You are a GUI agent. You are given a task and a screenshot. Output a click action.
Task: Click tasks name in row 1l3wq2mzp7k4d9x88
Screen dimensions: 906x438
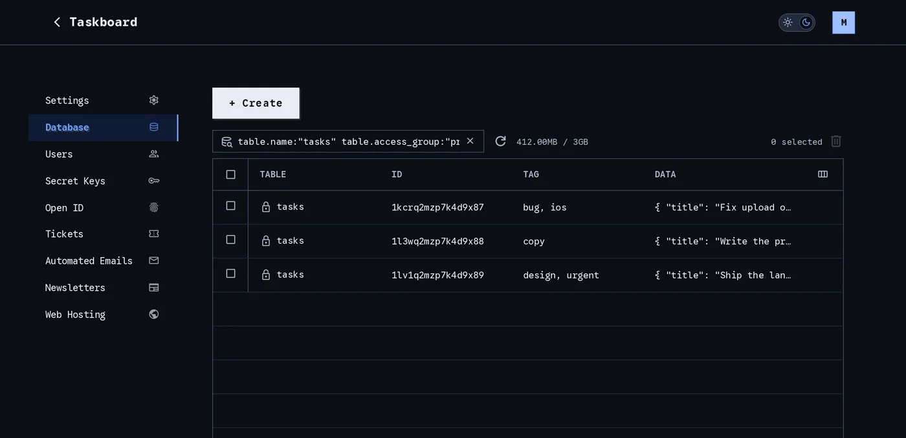click(x=291, y=240)
